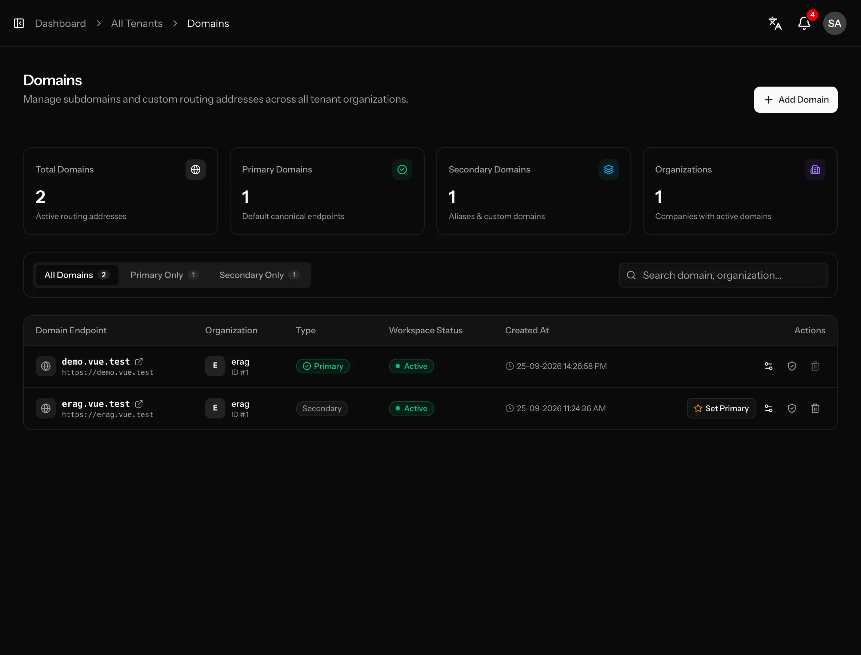Screen dimensions: 861x655
Task: Go to Dashboard breadcrumb
Action: (60, 23)
